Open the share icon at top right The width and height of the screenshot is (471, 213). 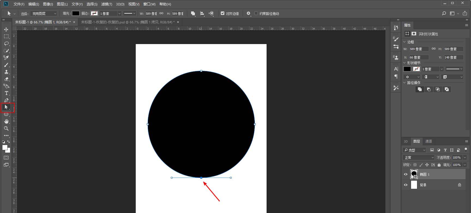pyautogui.click(x=464, y=13)
